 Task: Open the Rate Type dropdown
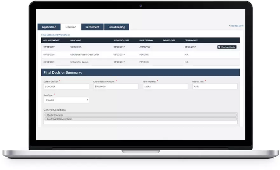point(66,100)
